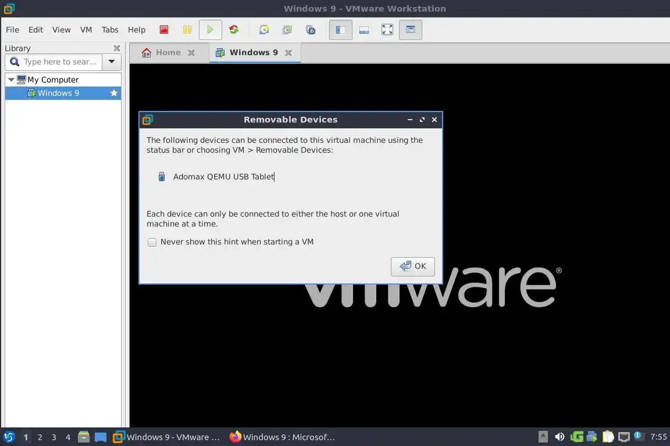Click the Revert to Snapshot toolbar icon
This screenshot has height=446, width=670.
click(x=287, y=30)
